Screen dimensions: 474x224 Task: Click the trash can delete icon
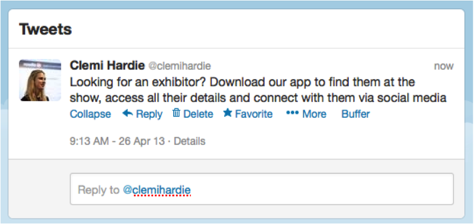tap(176, 113)
